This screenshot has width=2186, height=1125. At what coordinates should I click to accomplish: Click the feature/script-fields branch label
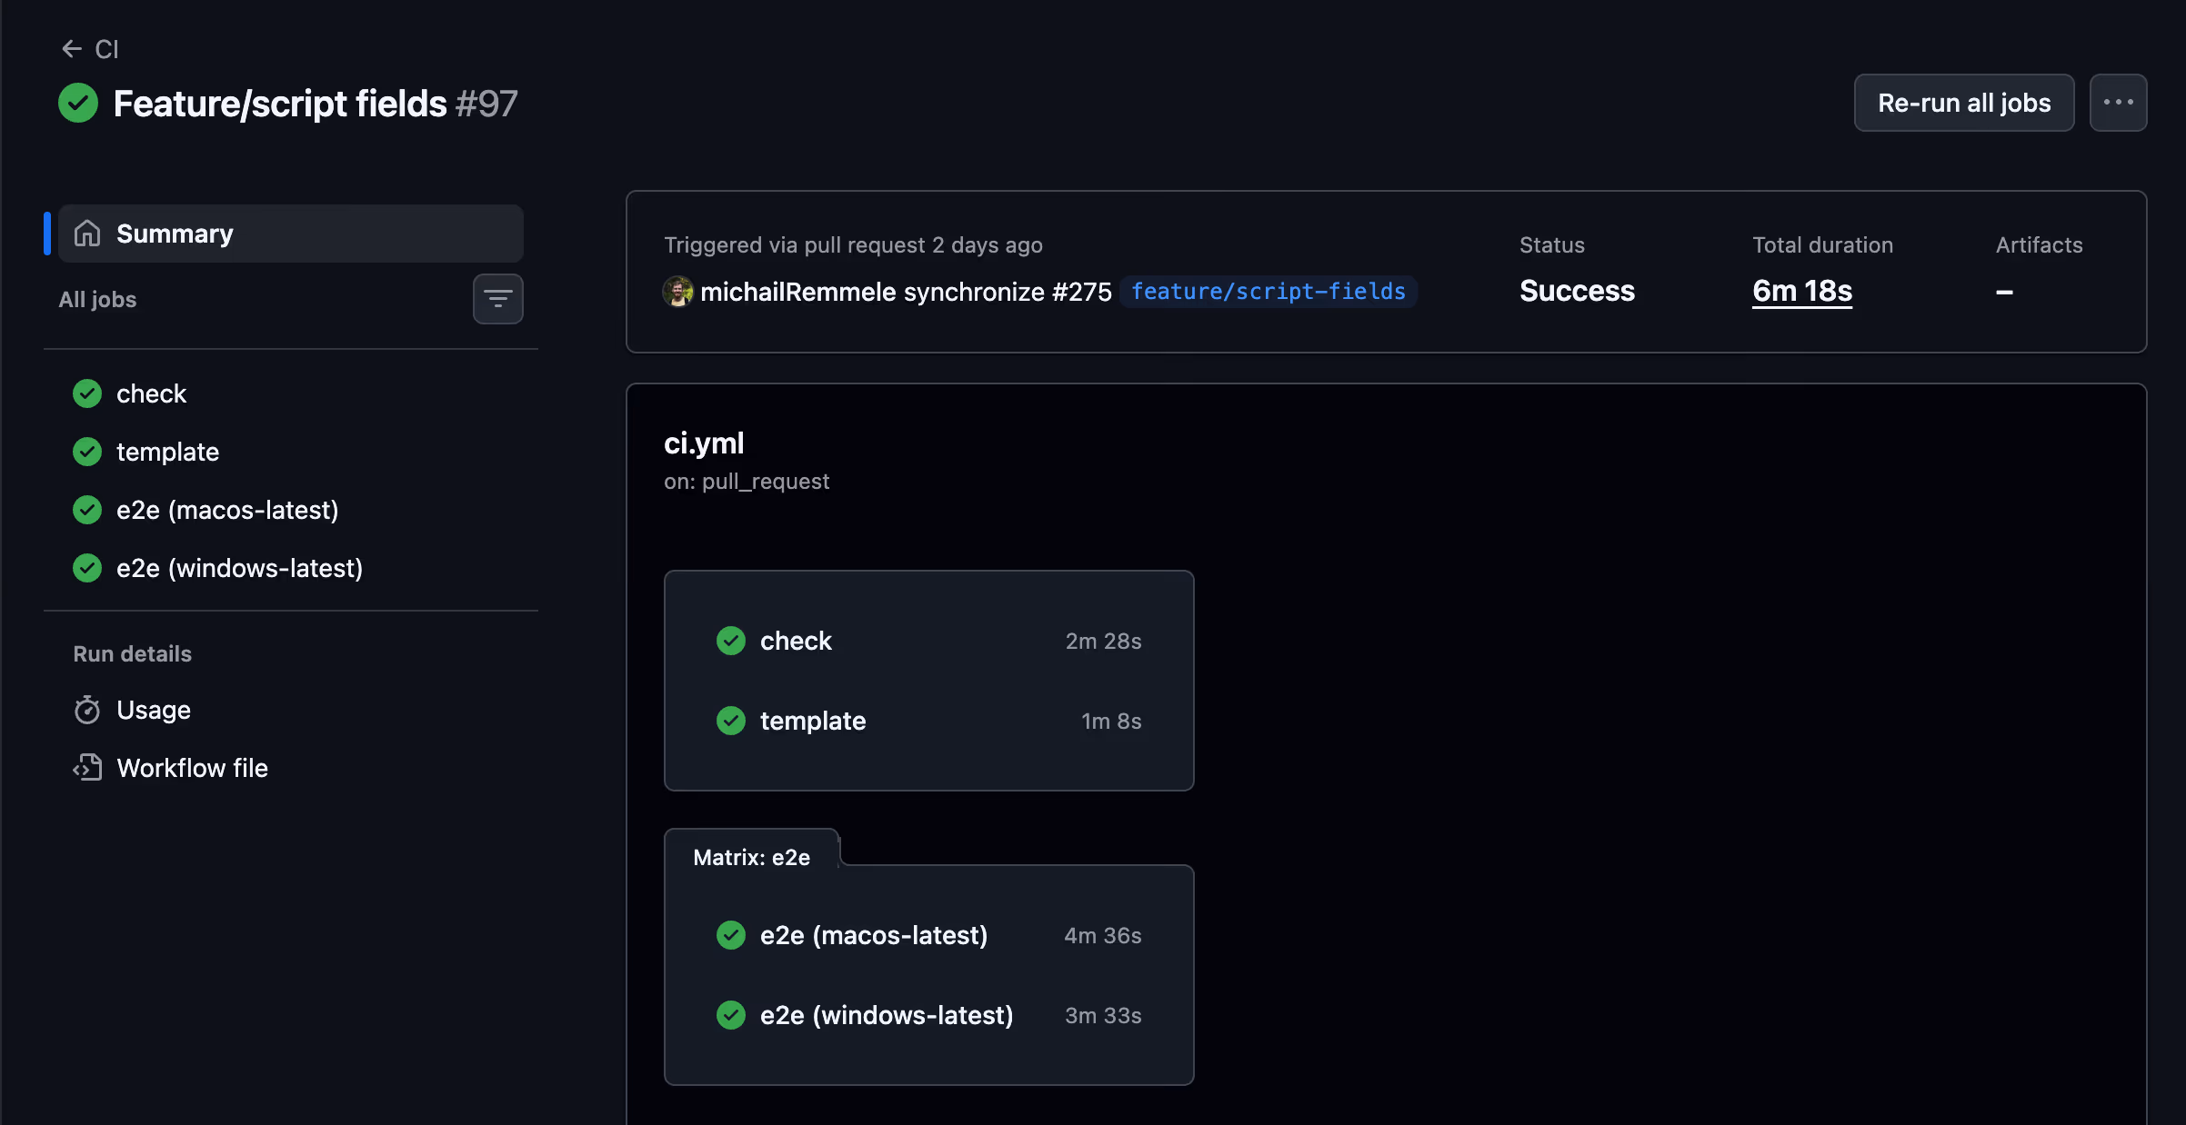tap(1268, 292)
